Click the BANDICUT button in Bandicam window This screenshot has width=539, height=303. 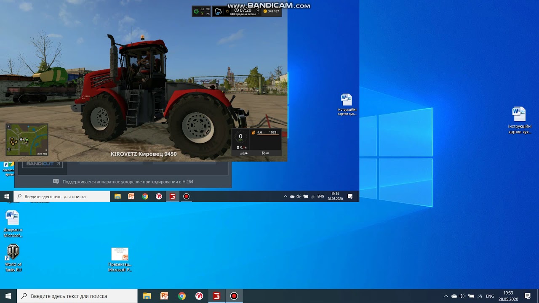[43, 164]
